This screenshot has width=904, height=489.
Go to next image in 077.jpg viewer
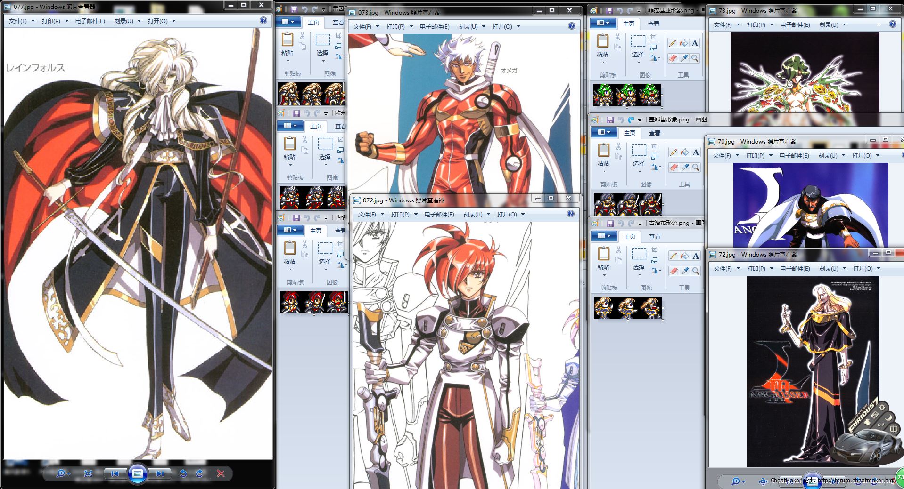(x=160, y=473)
